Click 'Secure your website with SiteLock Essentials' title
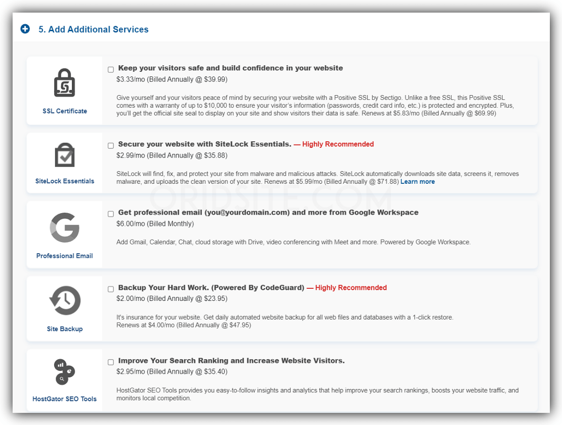The width and height of the screenshot is (562, 425). click(205, 144)
